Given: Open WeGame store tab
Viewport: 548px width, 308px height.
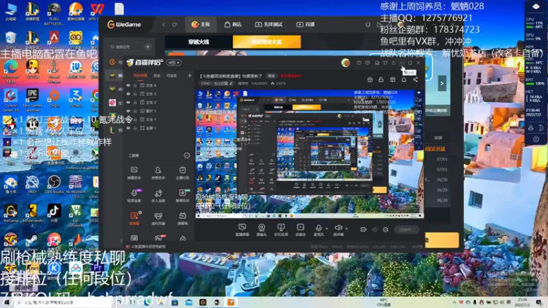Looking at the screenshot, I should tap(233, 25).
